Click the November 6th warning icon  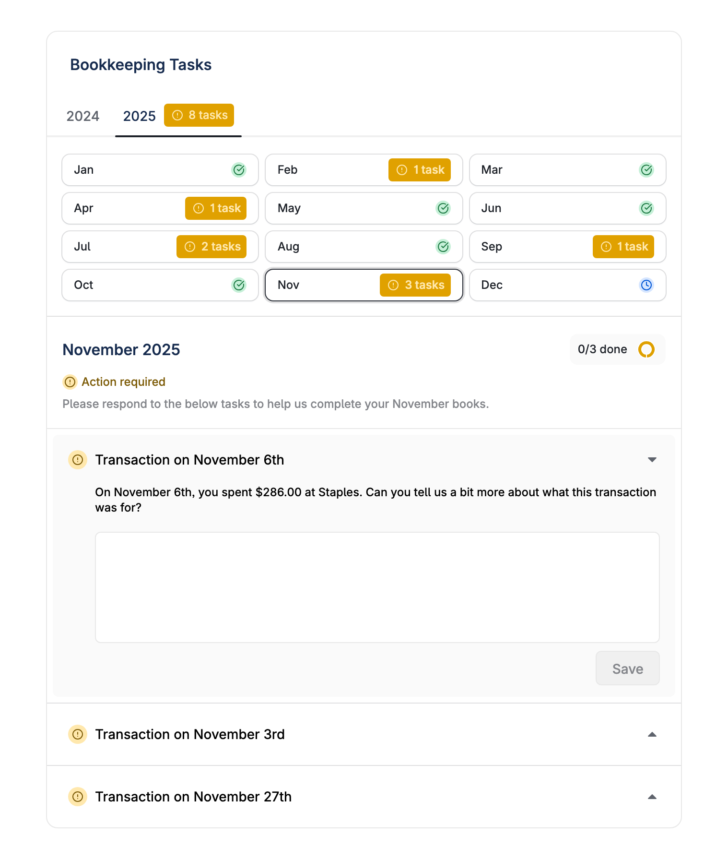pos(78,460)
